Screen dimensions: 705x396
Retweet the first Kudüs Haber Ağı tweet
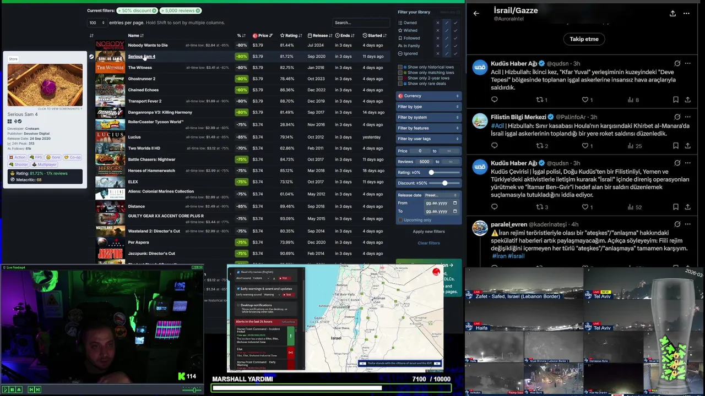pyautogui.click(x=540, y=100)
